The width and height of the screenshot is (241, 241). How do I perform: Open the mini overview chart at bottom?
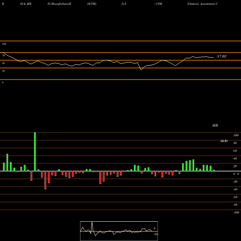pos(119,231)
